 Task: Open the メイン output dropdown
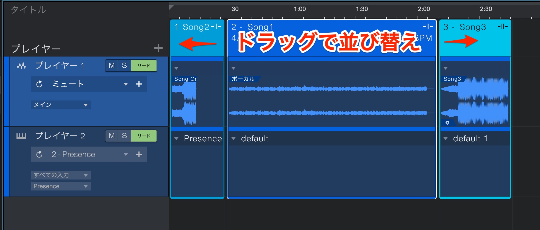[x=61, y=105]
